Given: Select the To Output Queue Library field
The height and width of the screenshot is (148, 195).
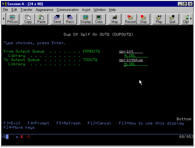Looking at the screenshot, I should click(136, 64).
